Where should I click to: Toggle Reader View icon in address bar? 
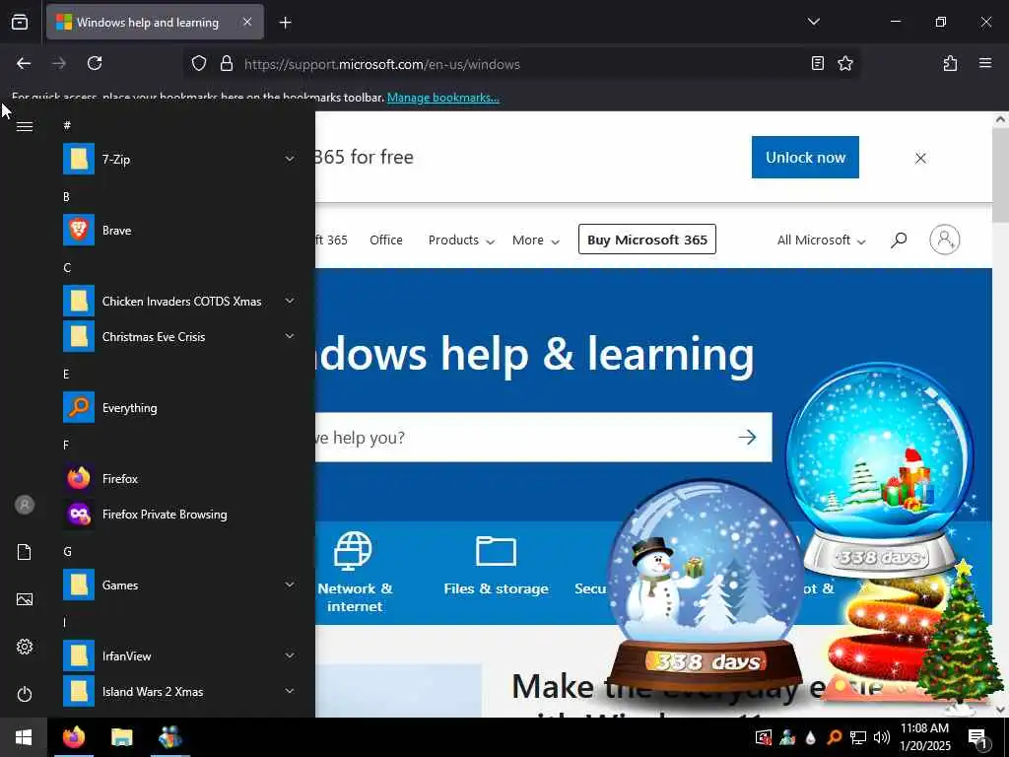[x=817, y=63]
